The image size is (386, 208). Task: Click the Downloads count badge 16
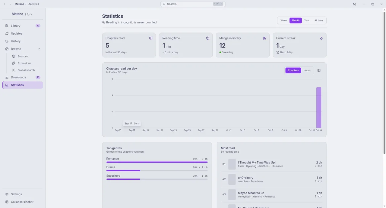click(x=38, y=77)
